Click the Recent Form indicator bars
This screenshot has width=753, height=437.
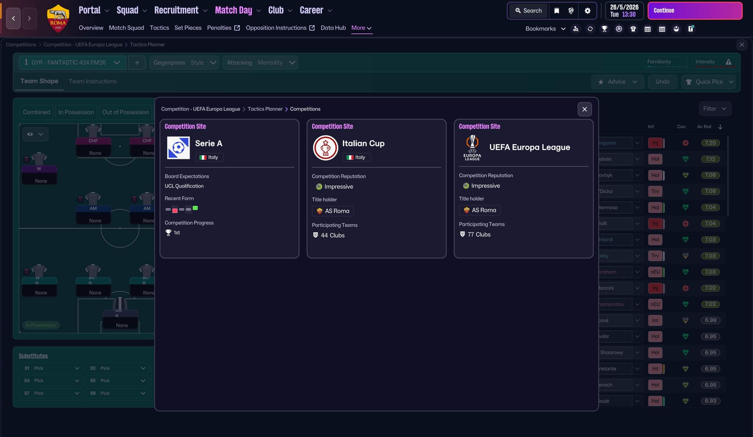[181, 209]
